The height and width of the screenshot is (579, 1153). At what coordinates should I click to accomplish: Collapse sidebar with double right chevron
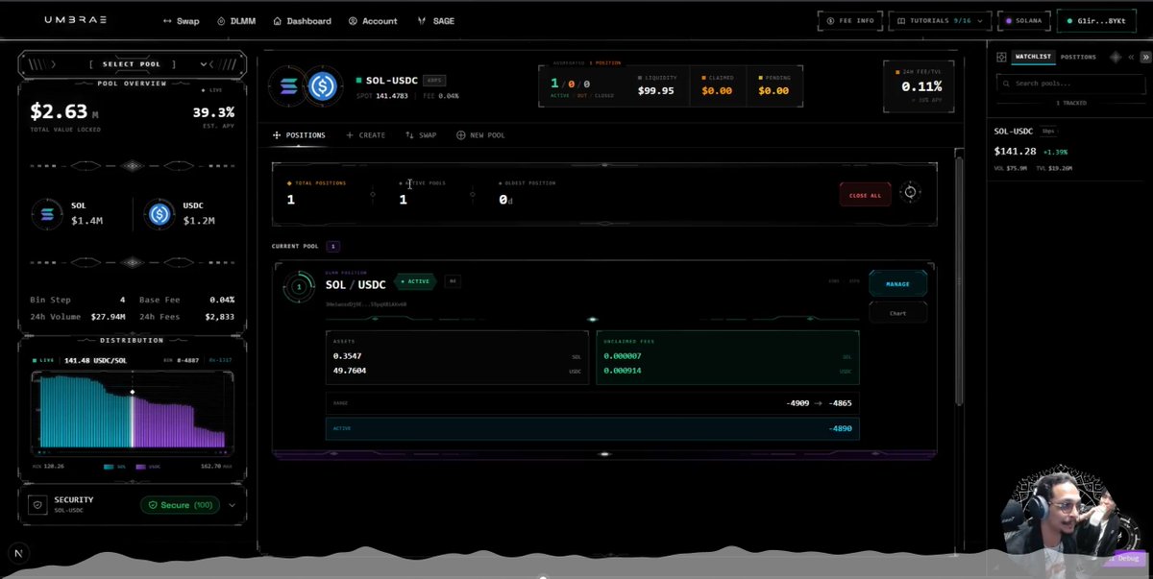pyautogui.click(x=1143, y=57)
